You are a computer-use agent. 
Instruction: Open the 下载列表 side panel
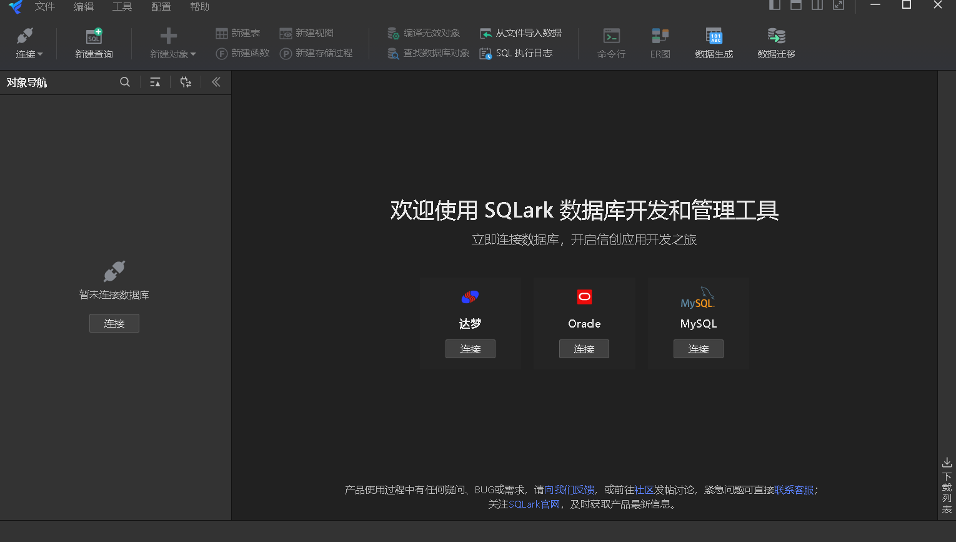click(x=947, y=486)
